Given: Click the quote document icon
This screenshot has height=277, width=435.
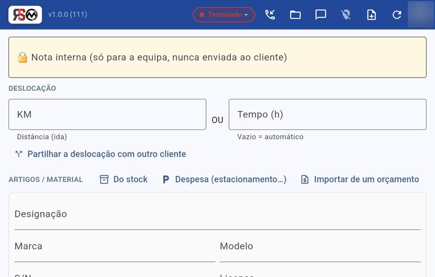Looking at the screenshot, I should click(305, 179).
